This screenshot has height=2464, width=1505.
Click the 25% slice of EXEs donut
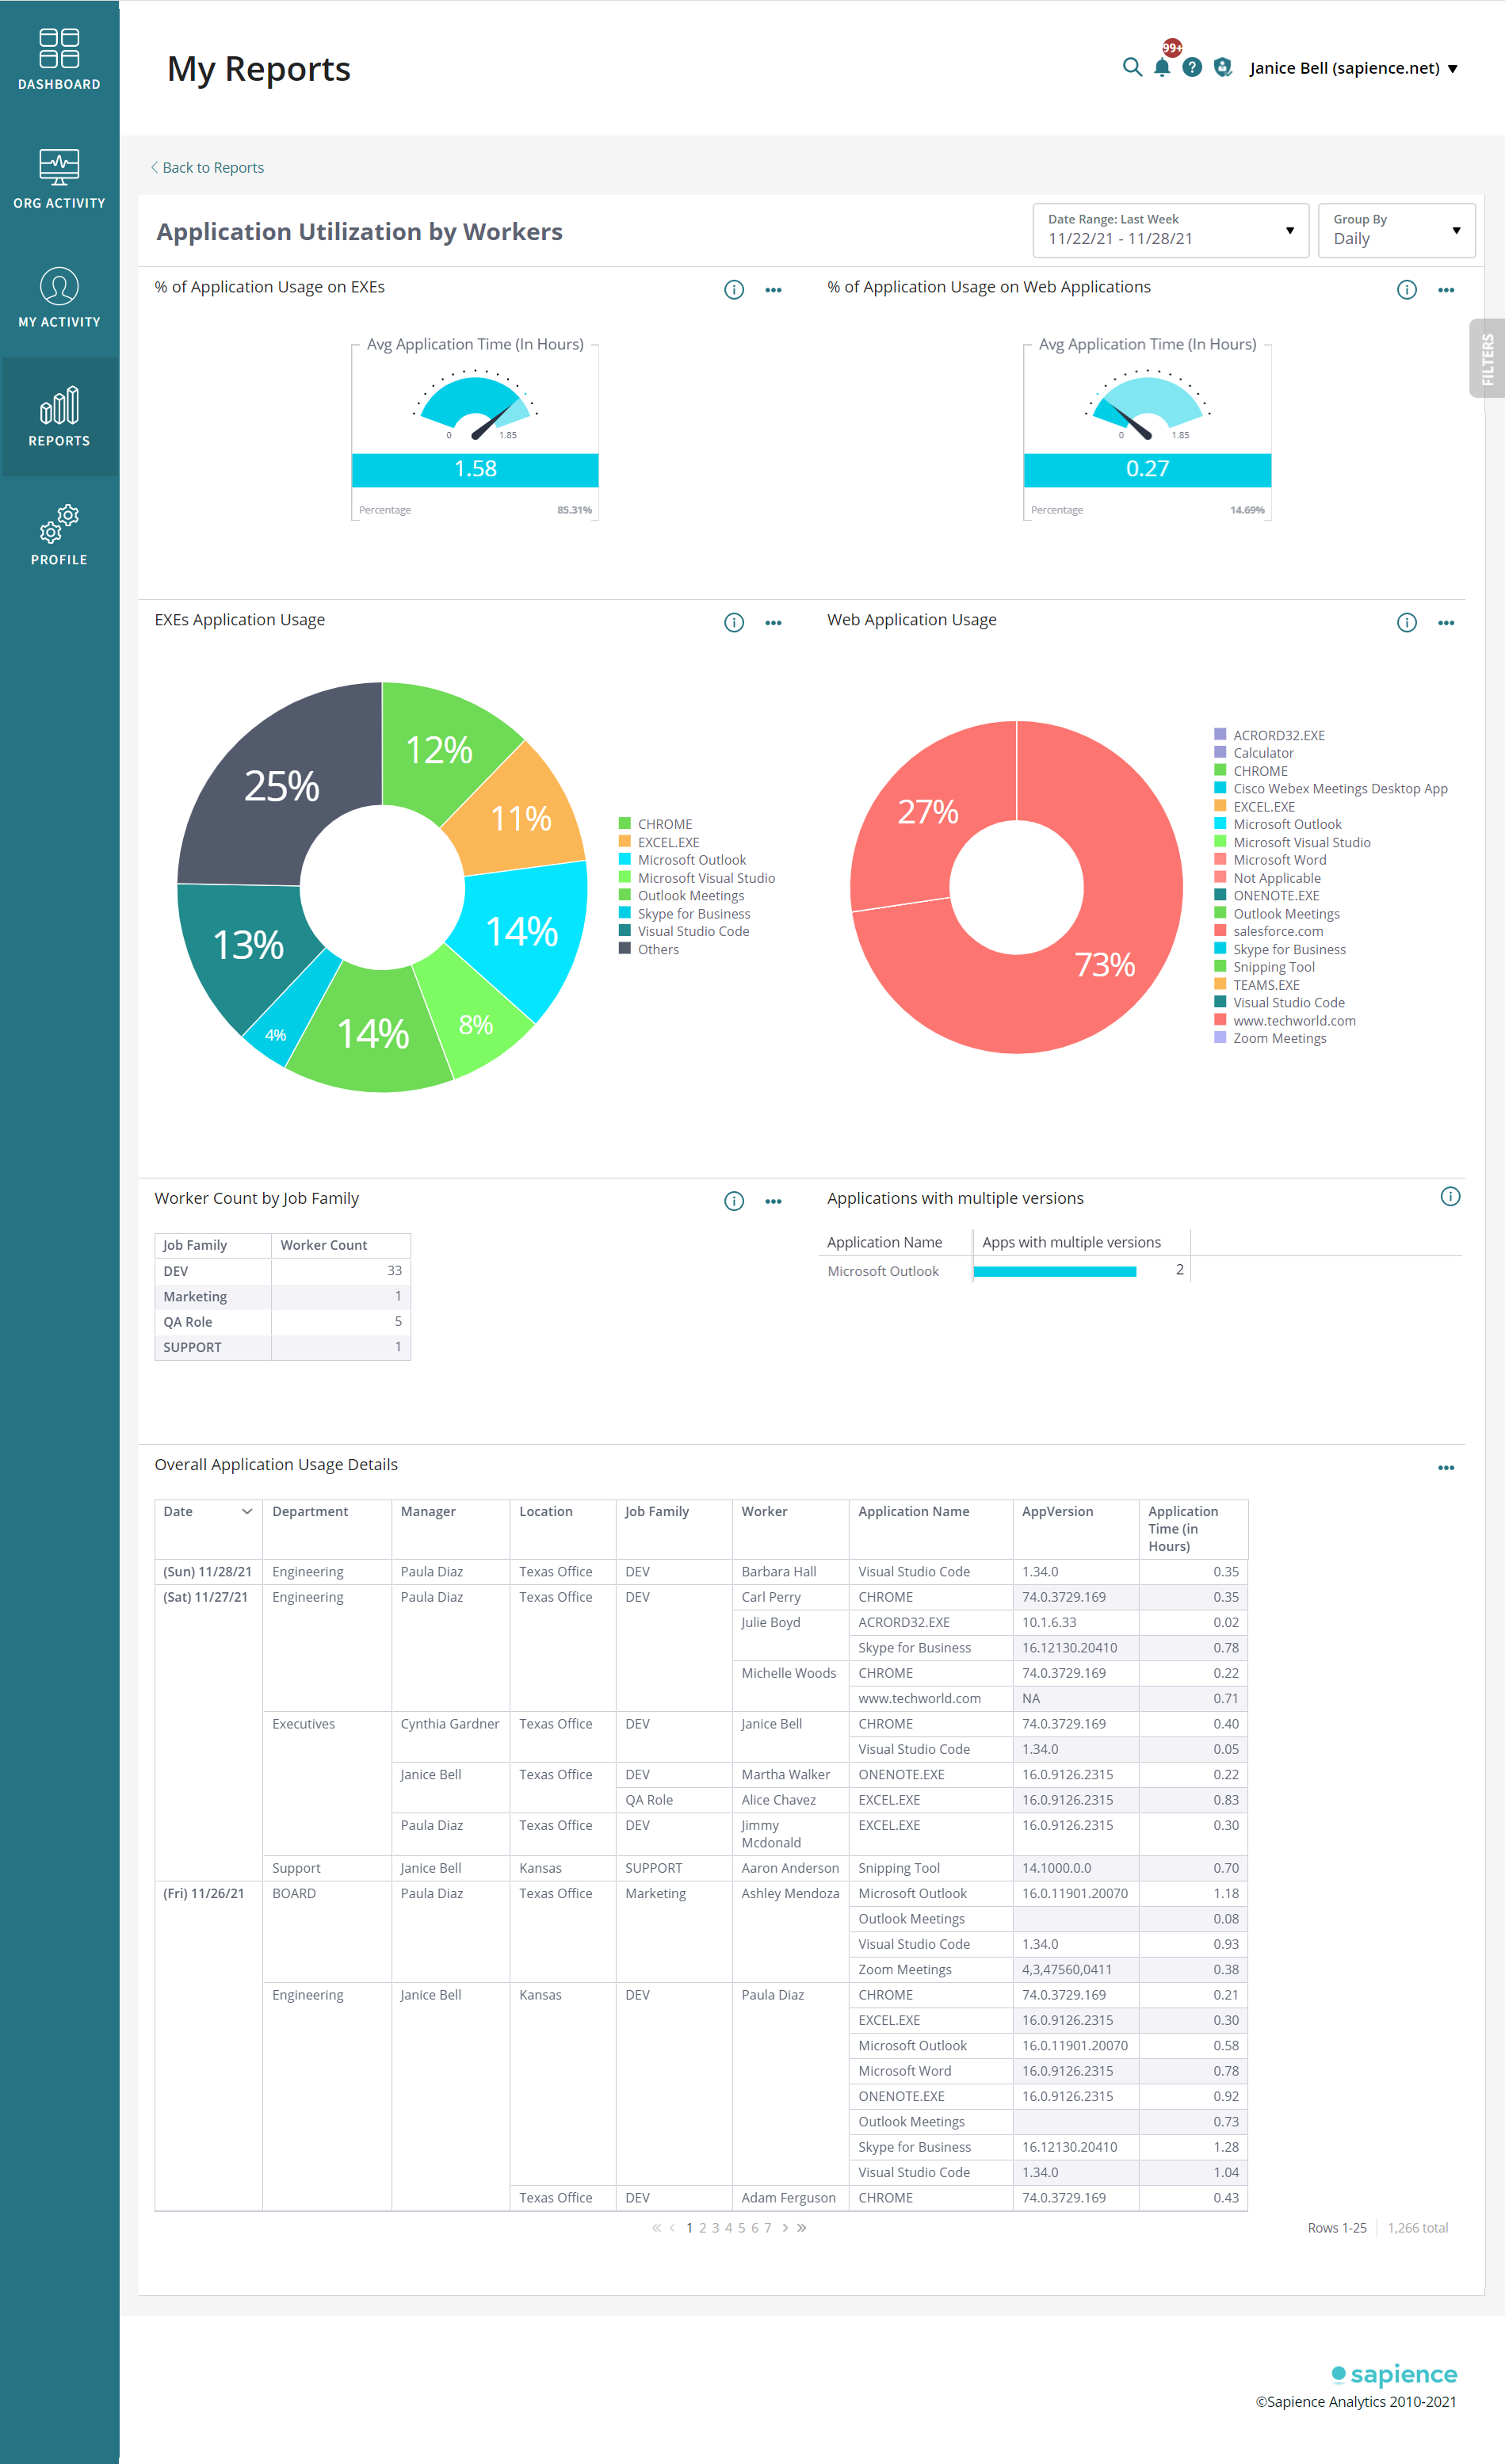tap(282, 785)
